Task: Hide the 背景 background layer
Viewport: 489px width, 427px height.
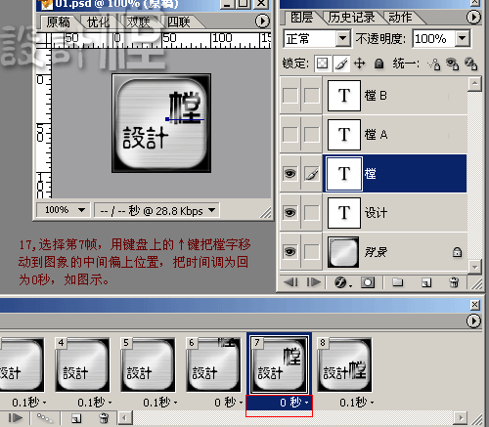Action: [x=289, y=252]
